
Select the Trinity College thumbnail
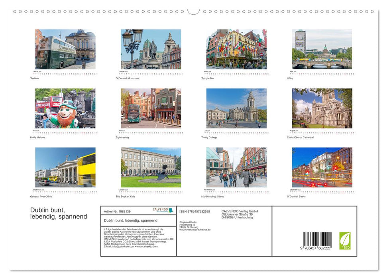[236, 108]
